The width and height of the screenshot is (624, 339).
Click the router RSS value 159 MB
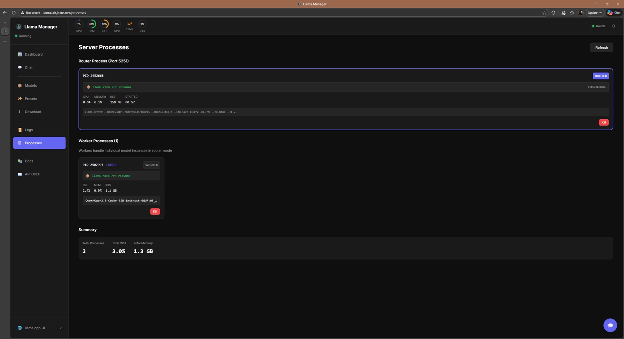click(x=116, y=102)
